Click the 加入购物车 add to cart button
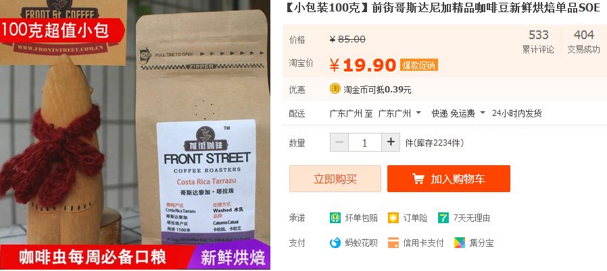The image size is (607, 271). pyautogui.click(x=449, y=179)
